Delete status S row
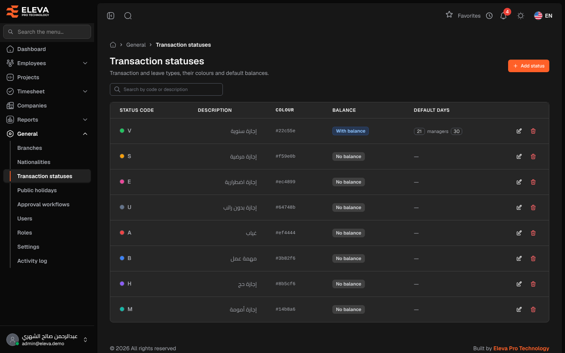 533,156
